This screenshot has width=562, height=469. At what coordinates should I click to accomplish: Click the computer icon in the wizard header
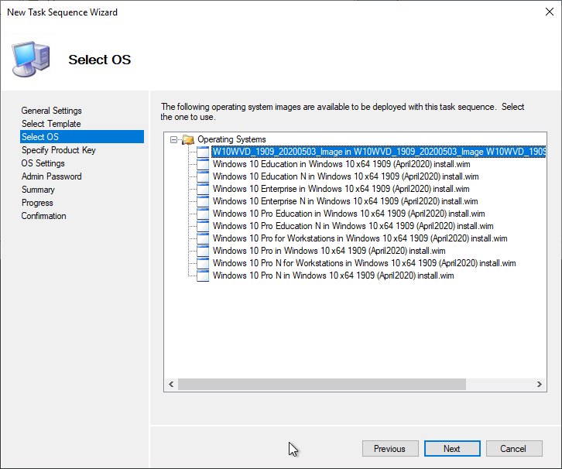[30, 60]
